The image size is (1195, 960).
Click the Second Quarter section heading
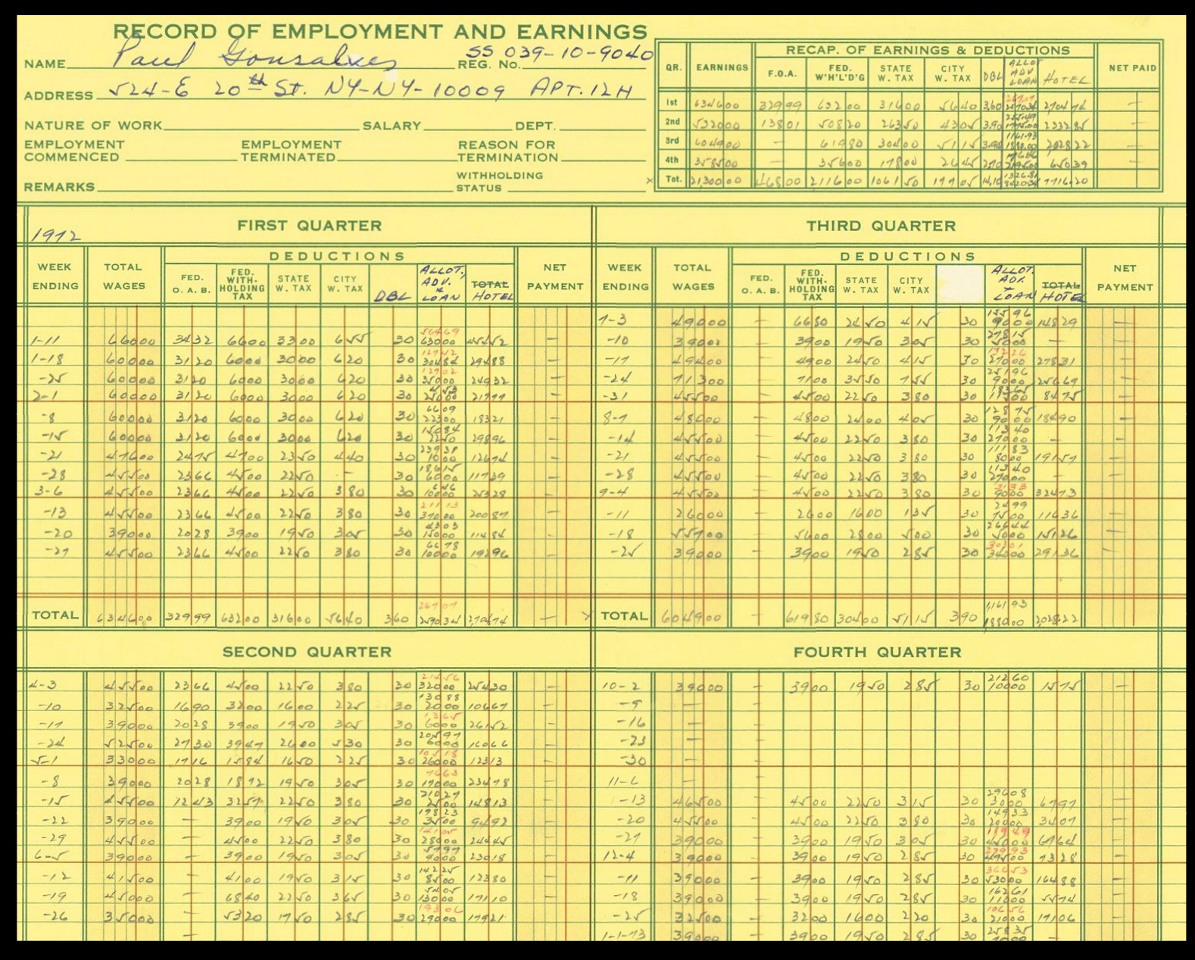[x=306, y=652]
